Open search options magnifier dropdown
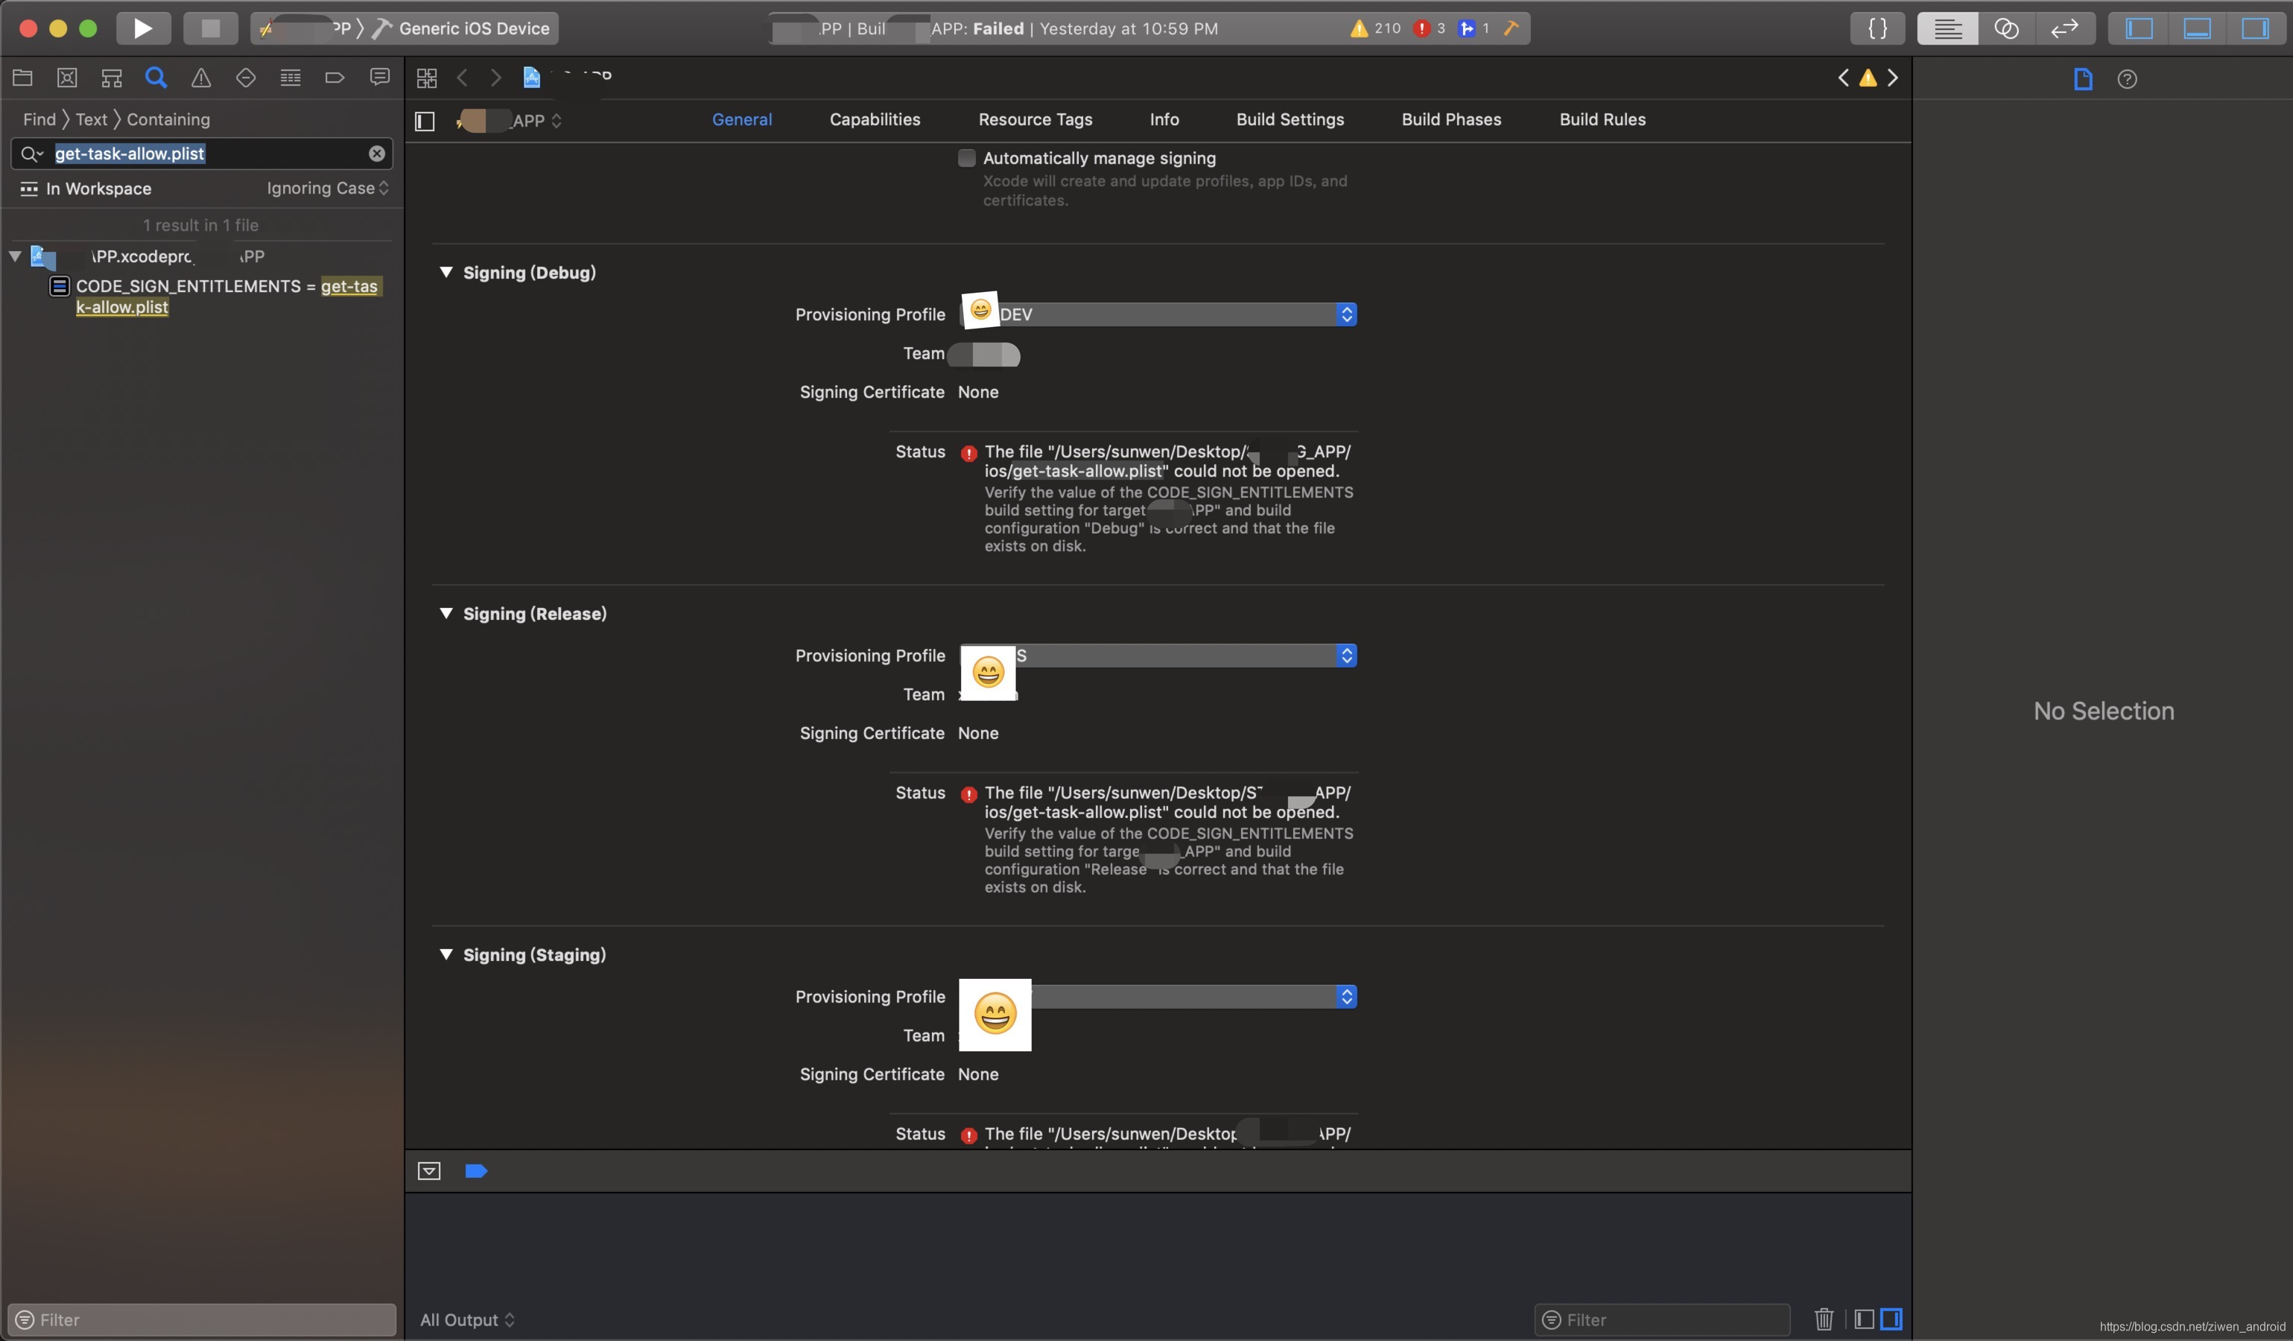The height and width of the screenshot is (1341, 2293). (x=32, y=153)
